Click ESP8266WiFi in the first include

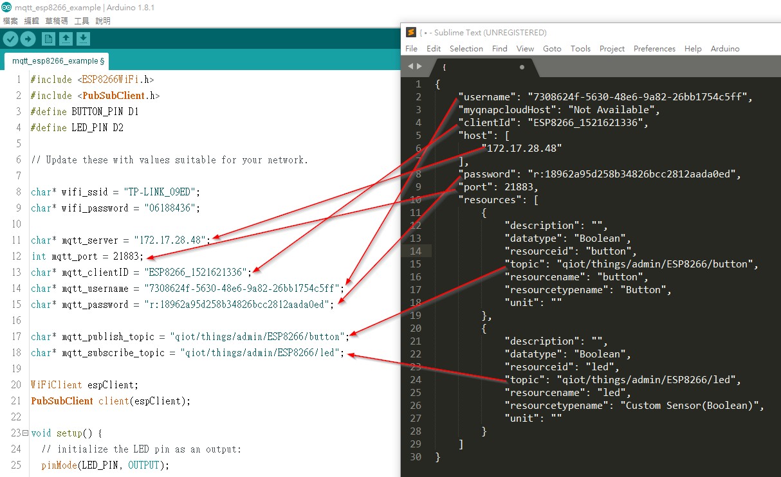[111, 80]
